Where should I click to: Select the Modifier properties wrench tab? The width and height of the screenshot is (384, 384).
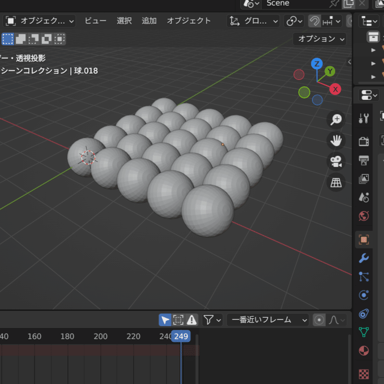pyautogui.click(x=363, y=258)
